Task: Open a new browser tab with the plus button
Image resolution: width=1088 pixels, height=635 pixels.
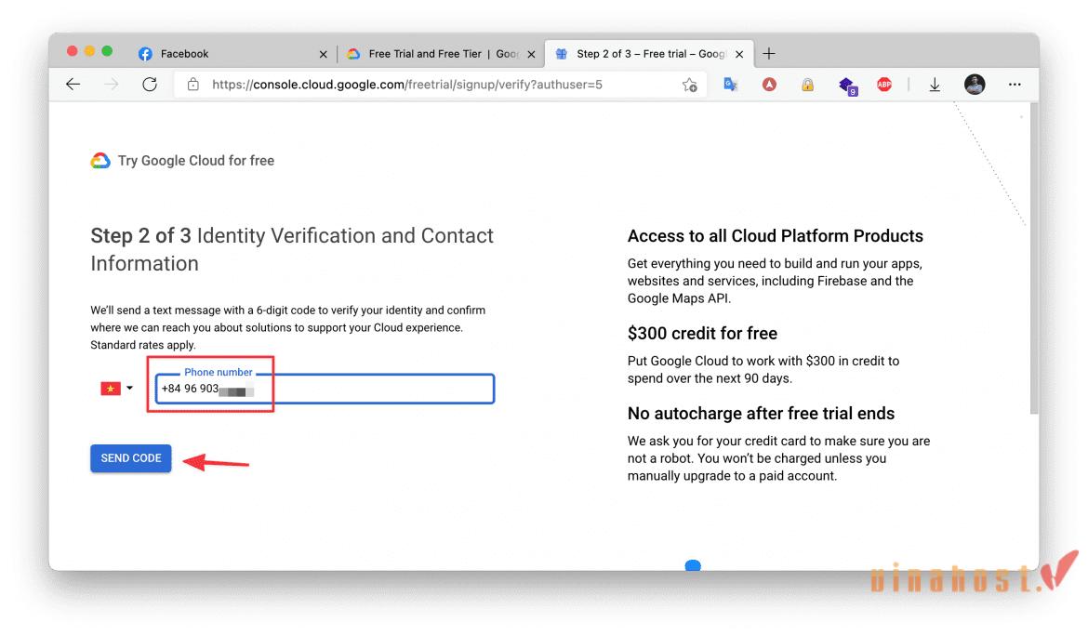Action: [769, 53]
